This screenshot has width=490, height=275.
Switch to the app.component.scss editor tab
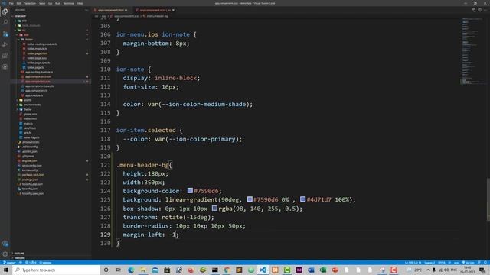(155, 10)
